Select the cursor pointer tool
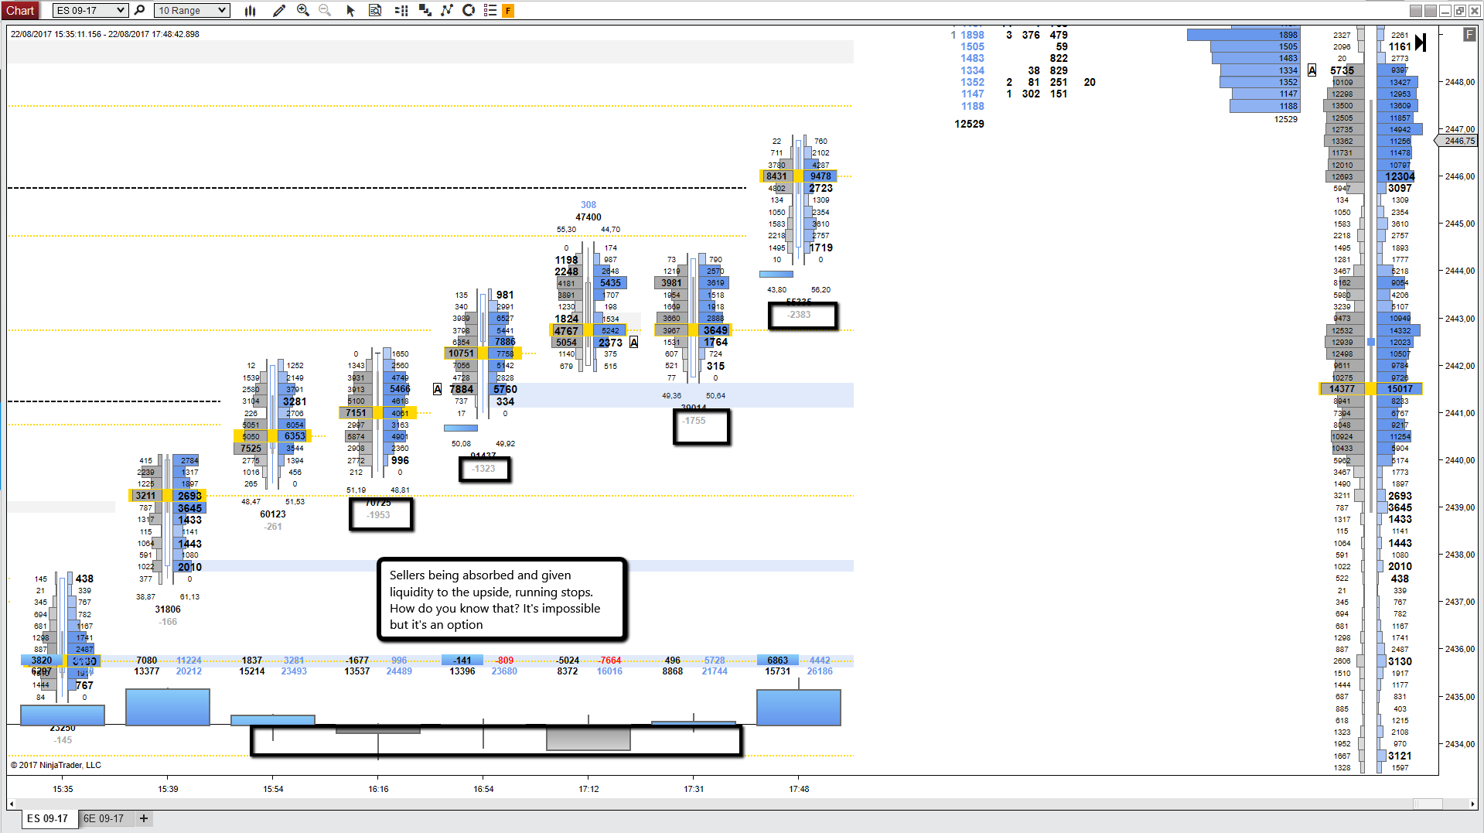1484x833 pixels. point(350,10)
